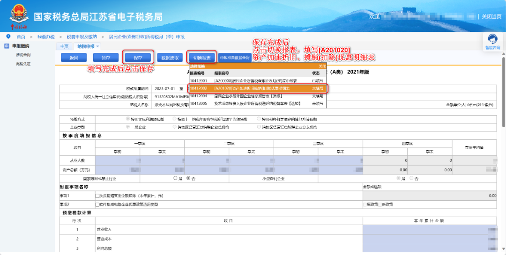Screen dimensions: 506x255
Task: Select report row 10412002 A201020
Action: 258,88
